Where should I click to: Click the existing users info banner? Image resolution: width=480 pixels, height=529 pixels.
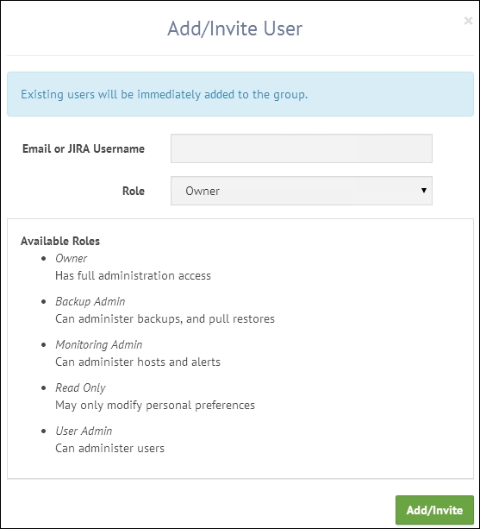tap(240, 94)
